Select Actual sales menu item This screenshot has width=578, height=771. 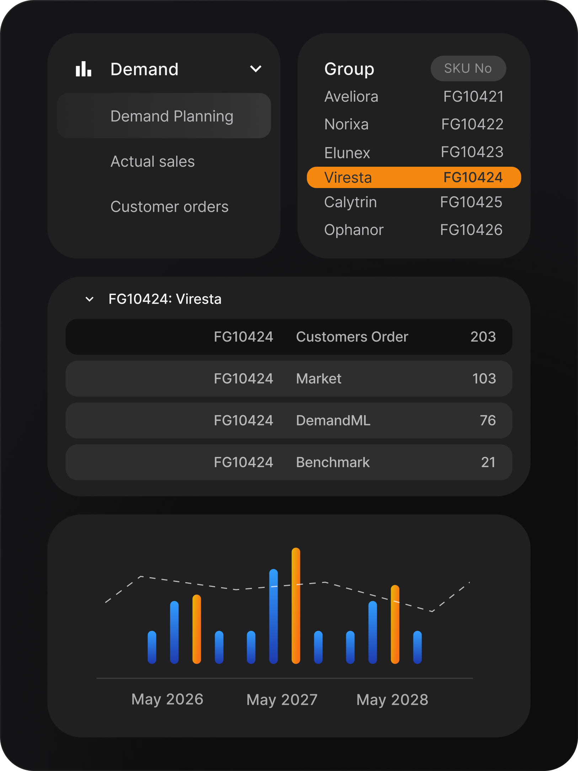coord(152,162)
